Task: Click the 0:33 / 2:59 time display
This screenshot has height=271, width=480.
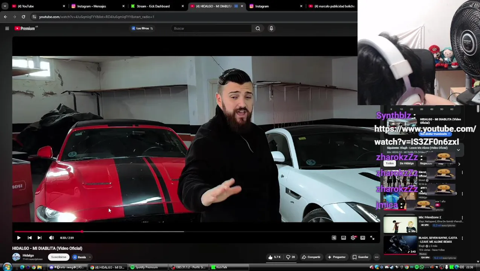Action: click(67, 238)
